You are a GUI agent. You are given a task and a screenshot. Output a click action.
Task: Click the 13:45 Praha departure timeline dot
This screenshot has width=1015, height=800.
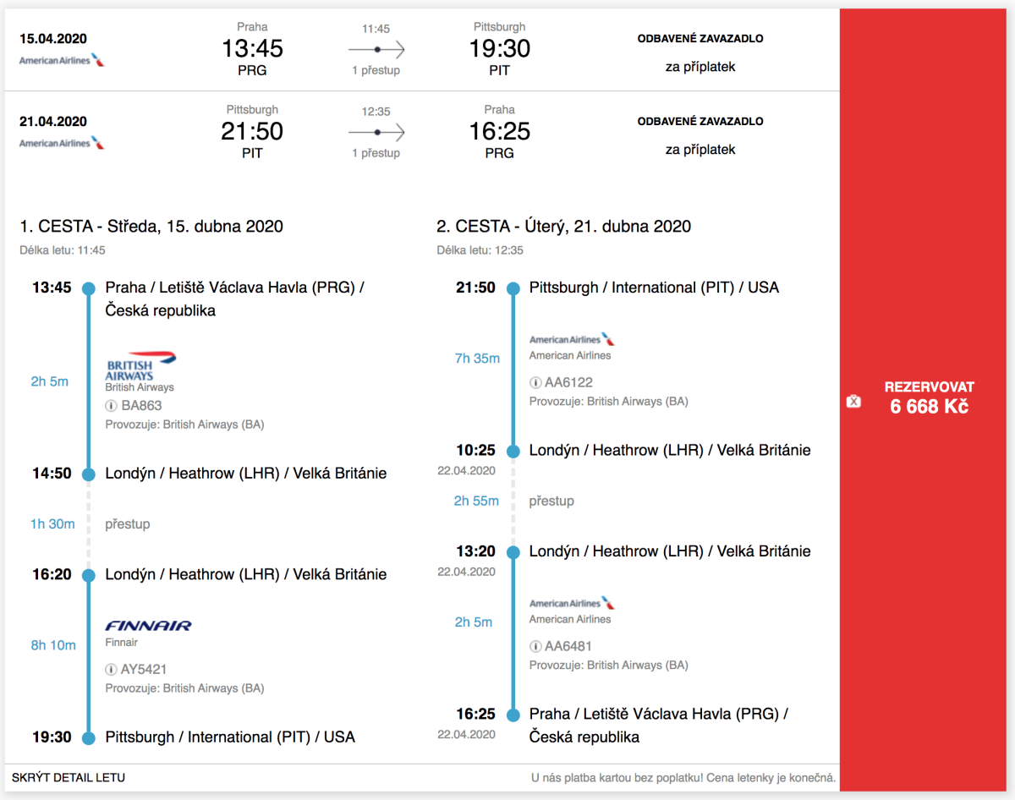[88, 288]
